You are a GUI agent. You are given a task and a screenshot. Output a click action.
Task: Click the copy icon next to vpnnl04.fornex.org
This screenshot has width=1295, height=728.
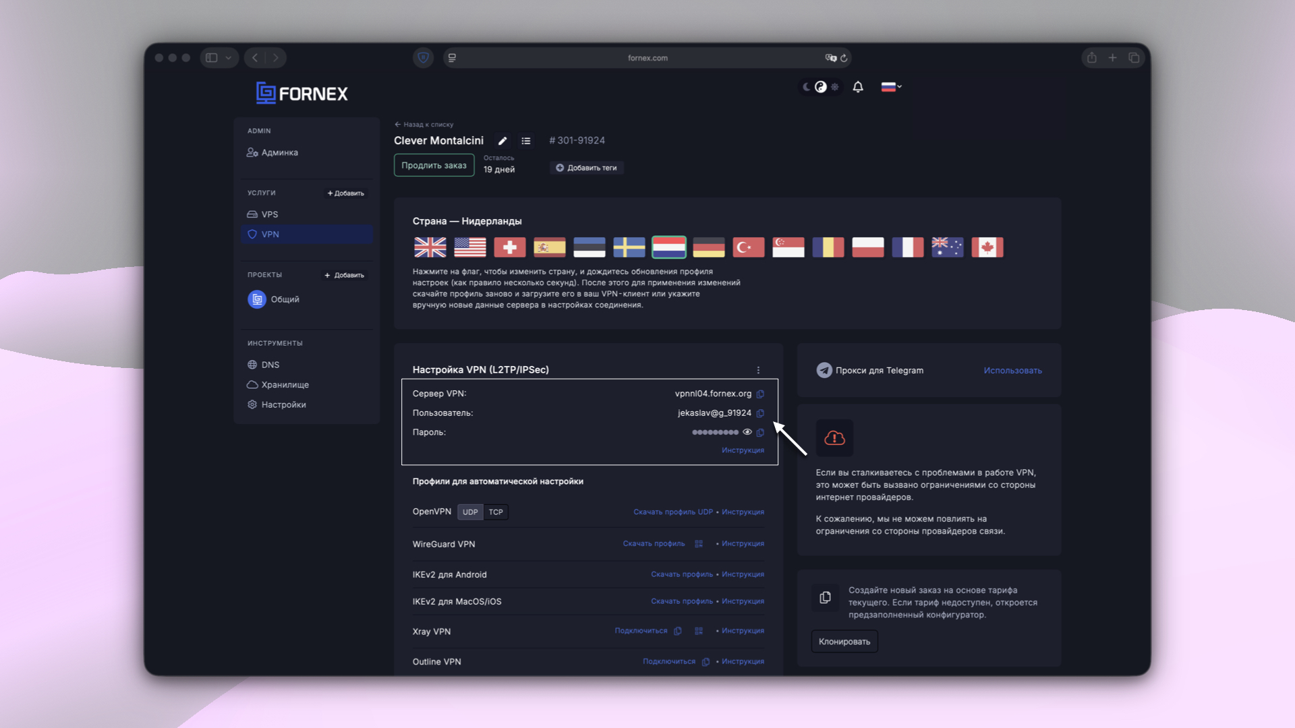coord(761,394)
